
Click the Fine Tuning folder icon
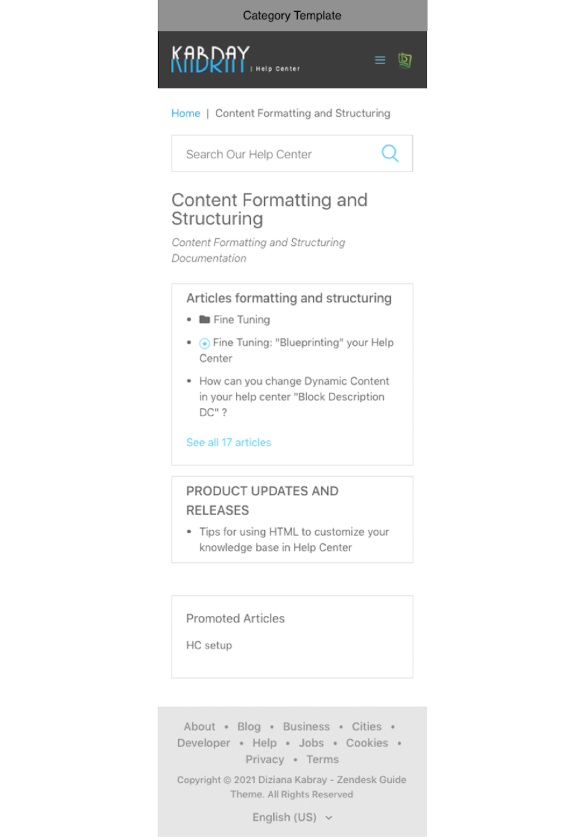pos(204,320)
